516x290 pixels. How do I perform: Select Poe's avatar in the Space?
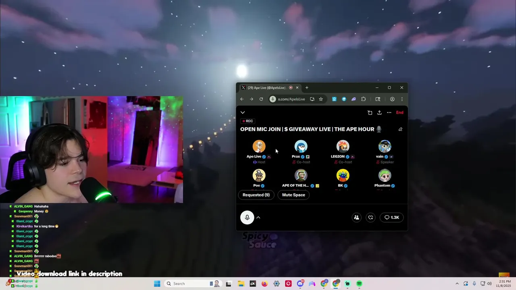[259, 176]
